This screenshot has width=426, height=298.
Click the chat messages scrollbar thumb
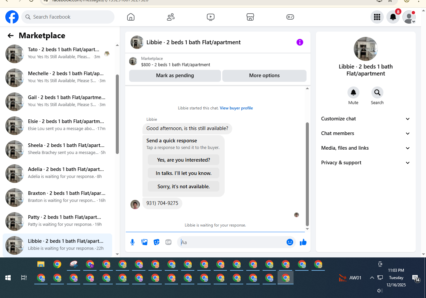pos(307,174)
